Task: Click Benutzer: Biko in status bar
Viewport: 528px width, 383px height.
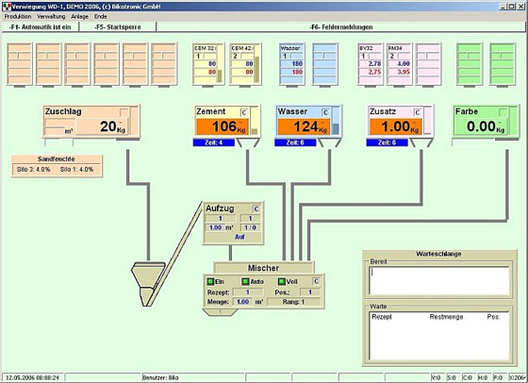Action: [x=160, y=377]
